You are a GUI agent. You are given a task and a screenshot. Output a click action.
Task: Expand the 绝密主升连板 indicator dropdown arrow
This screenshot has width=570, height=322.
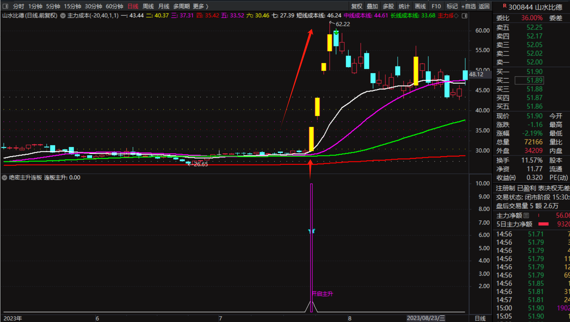[x=4, y=177]
